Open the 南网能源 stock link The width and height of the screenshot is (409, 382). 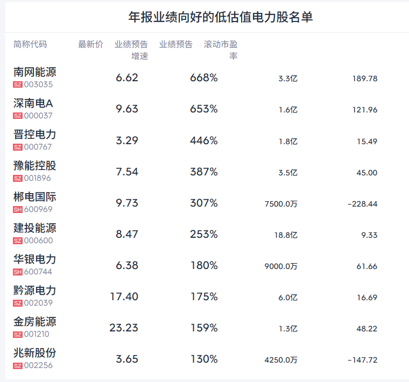pyautogui.click(x=35, y=72)
